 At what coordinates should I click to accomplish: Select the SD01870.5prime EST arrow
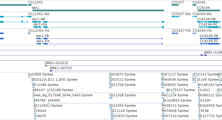(x=111, y=77)
